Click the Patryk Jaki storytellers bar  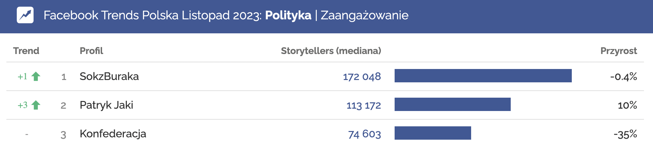click(452, 104)
